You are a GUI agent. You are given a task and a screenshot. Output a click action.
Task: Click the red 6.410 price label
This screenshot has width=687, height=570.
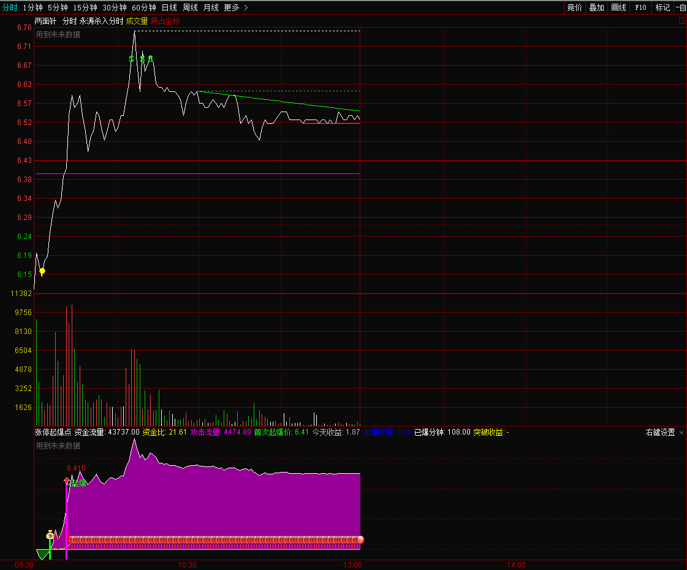(x=76, y=468)
